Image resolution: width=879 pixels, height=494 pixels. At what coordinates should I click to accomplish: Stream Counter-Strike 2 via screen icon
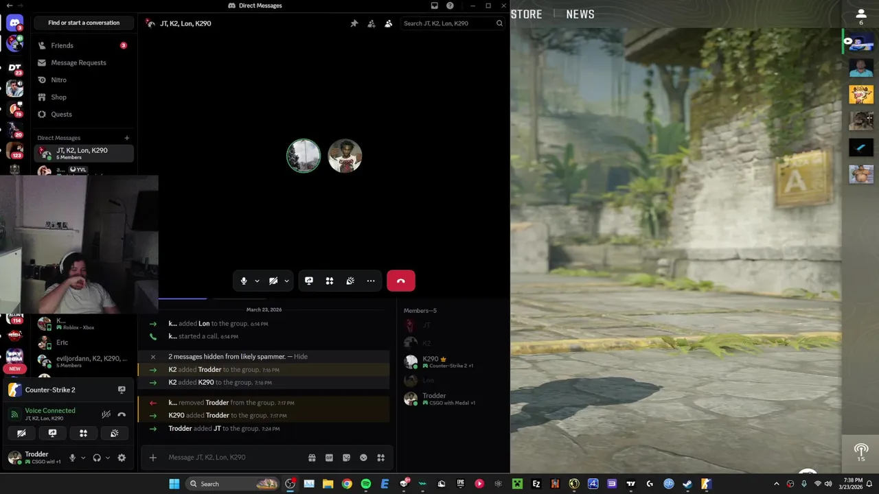[122, 390]
